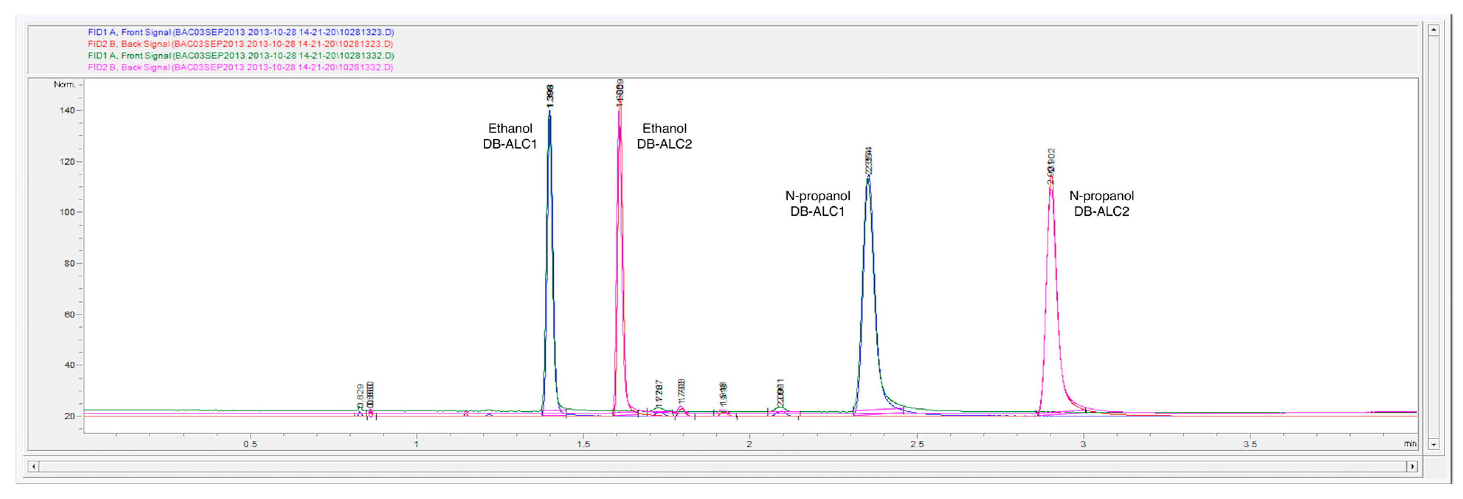Click the horizontal scrollbar right arrow
This screenshot has width=1463, height=499.
[x=1412, y=466]
